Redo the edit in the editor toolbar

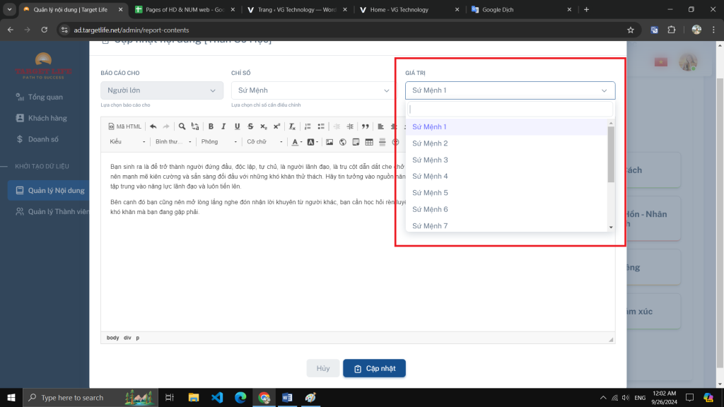coord(166,126)
